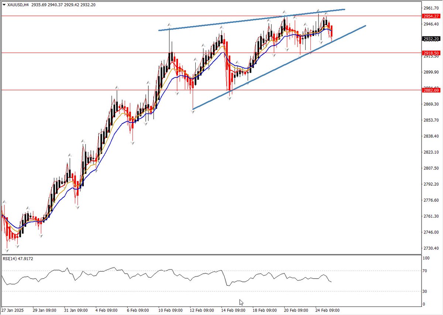The height and width of the screenshot is (315, 443).
Task: Click the red 2954.27 price tag
Action: 432,16
